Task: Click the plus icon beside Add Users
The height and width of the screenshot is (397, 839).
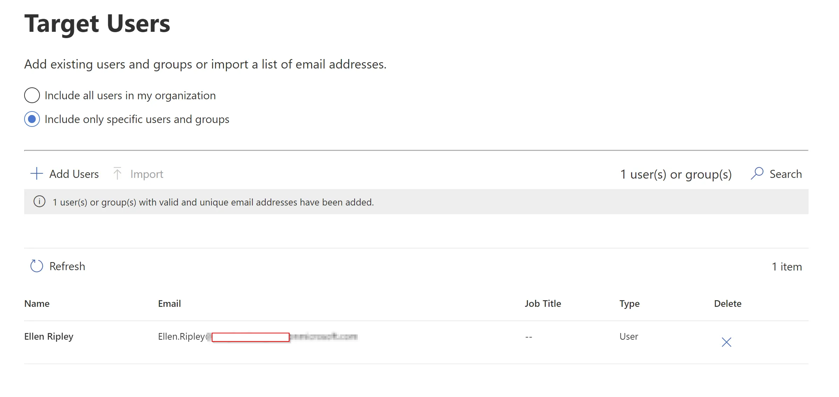Action: 36,174
